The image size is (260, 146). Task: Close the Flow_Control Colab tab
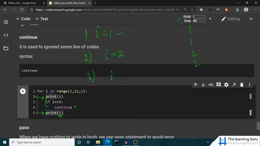(x=89, y=3)
